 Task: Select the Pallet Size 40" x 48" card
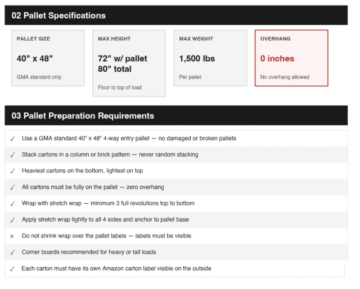coord(48,58)
